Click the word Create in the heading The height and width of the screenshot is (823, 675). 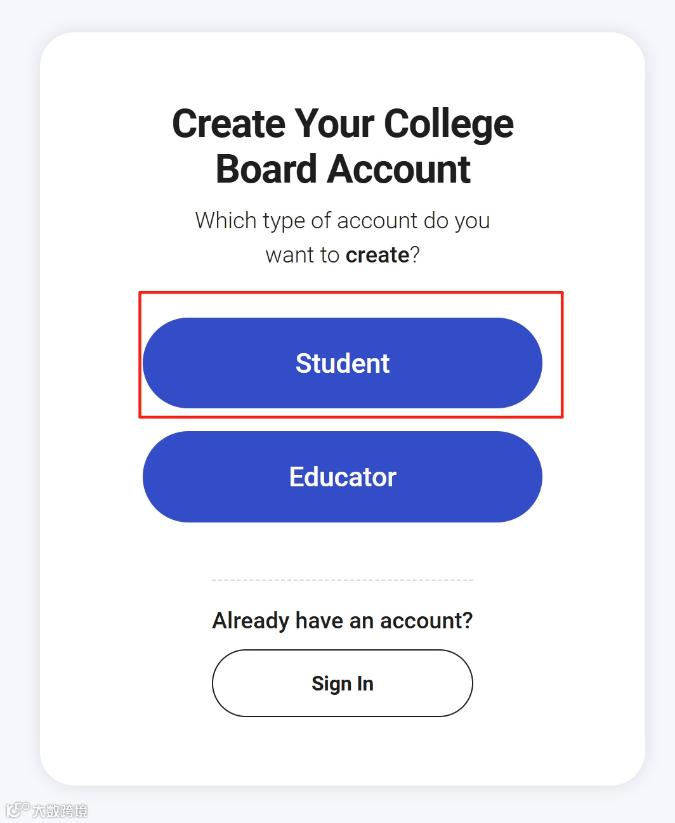click(229, 123)
